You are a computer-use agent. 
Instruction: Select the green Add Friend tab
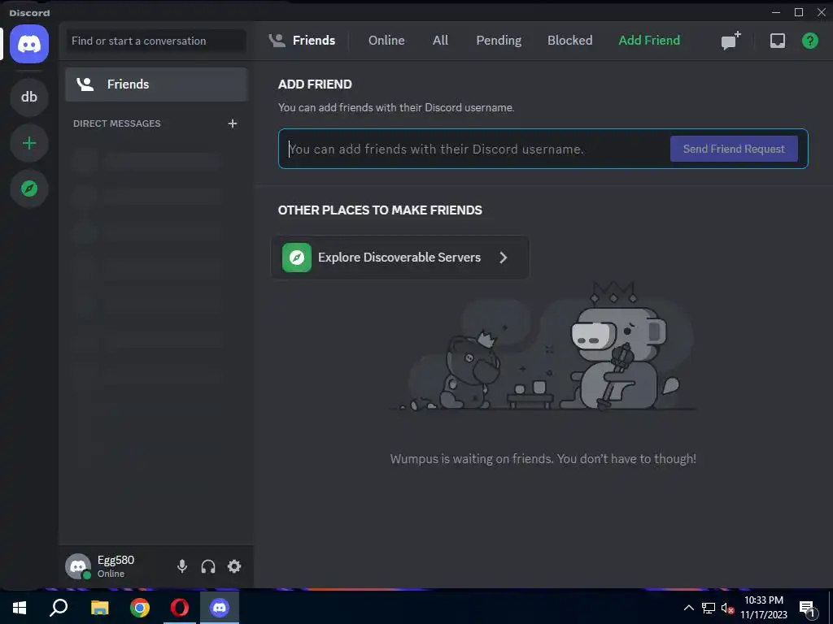click(649, 41)
